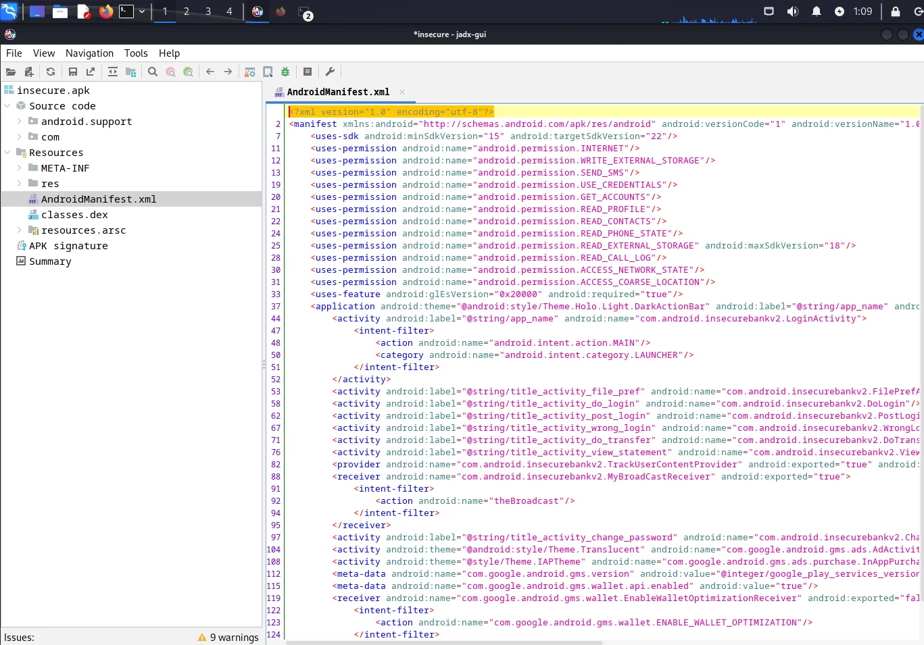This screenshot has height=645, width=924.
Task: Open Preferences via the wrench icon
Action: point(330,72)
